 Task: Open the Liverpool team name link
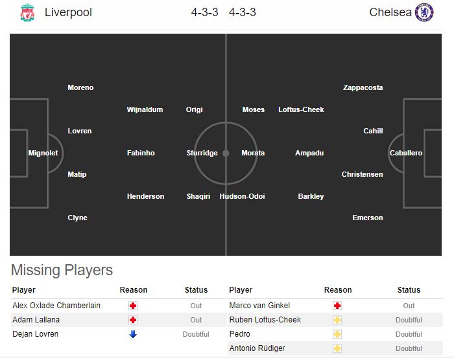[x=68, y=12]
